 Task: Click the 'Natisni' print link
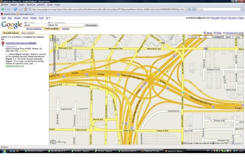[x=208, y=33]
